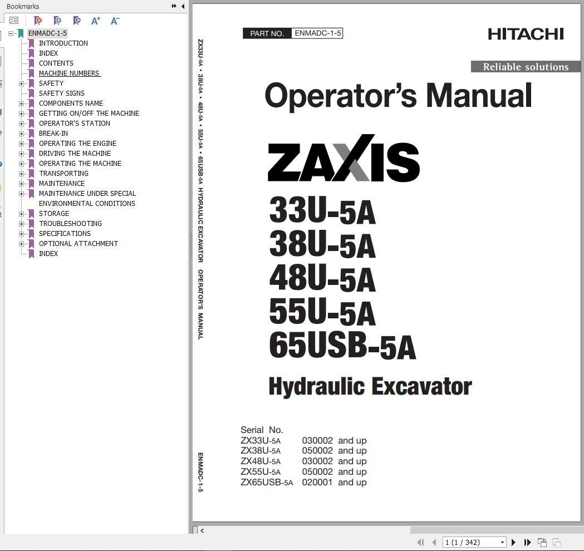The width and height of the screenshot is (584, 551).
Task: Click the ZX65USB-5A serial number line
Action: tap(303, 483)
